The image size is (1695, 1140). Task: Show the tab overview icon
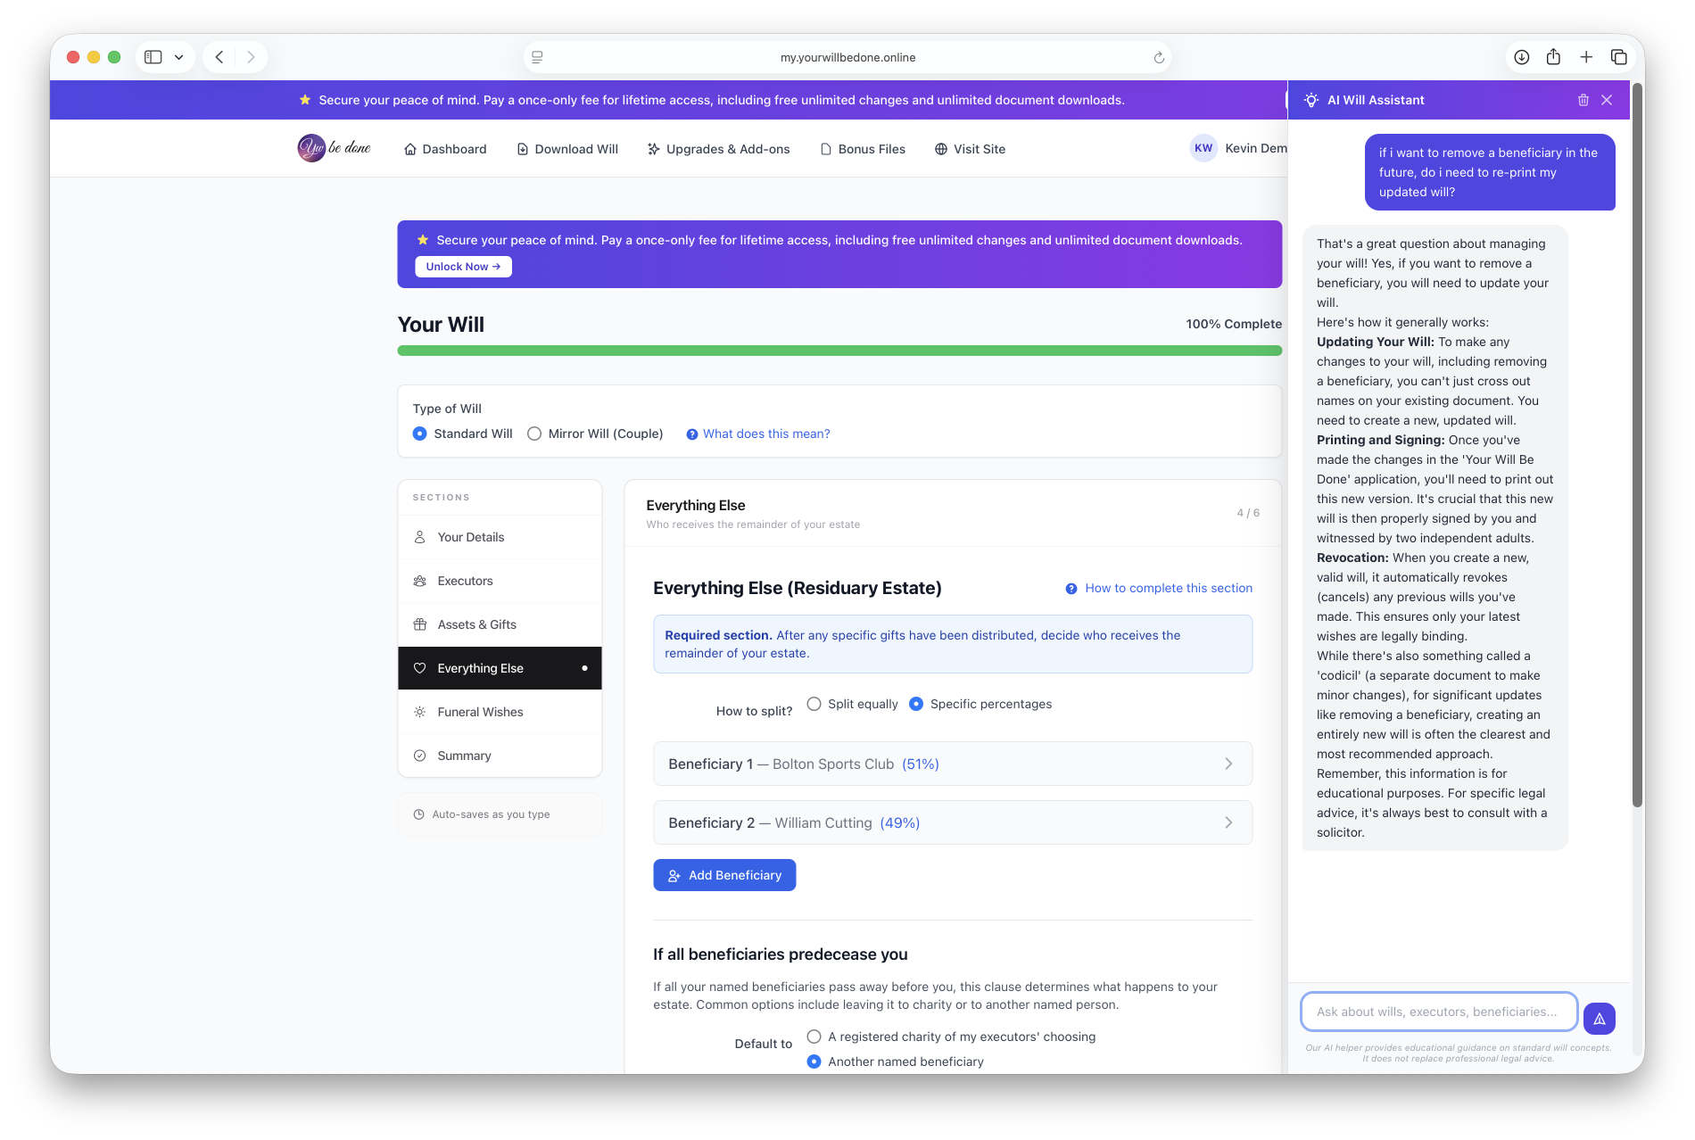[x=1618, y=57]
